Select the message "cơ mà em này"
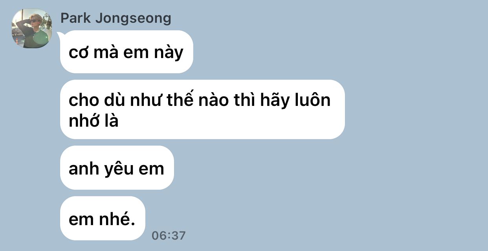The height and width of the screenshot is (251, 488). tap(127, 52)
